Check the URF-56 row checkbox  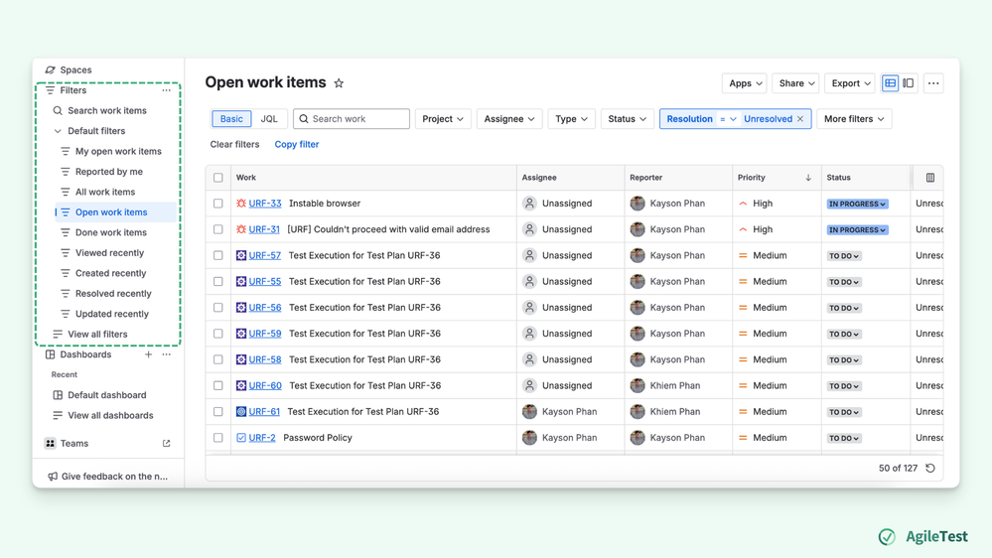[x=218, y=308]
